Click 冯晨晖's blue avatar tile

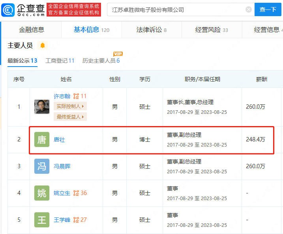[x=42, y=166]
